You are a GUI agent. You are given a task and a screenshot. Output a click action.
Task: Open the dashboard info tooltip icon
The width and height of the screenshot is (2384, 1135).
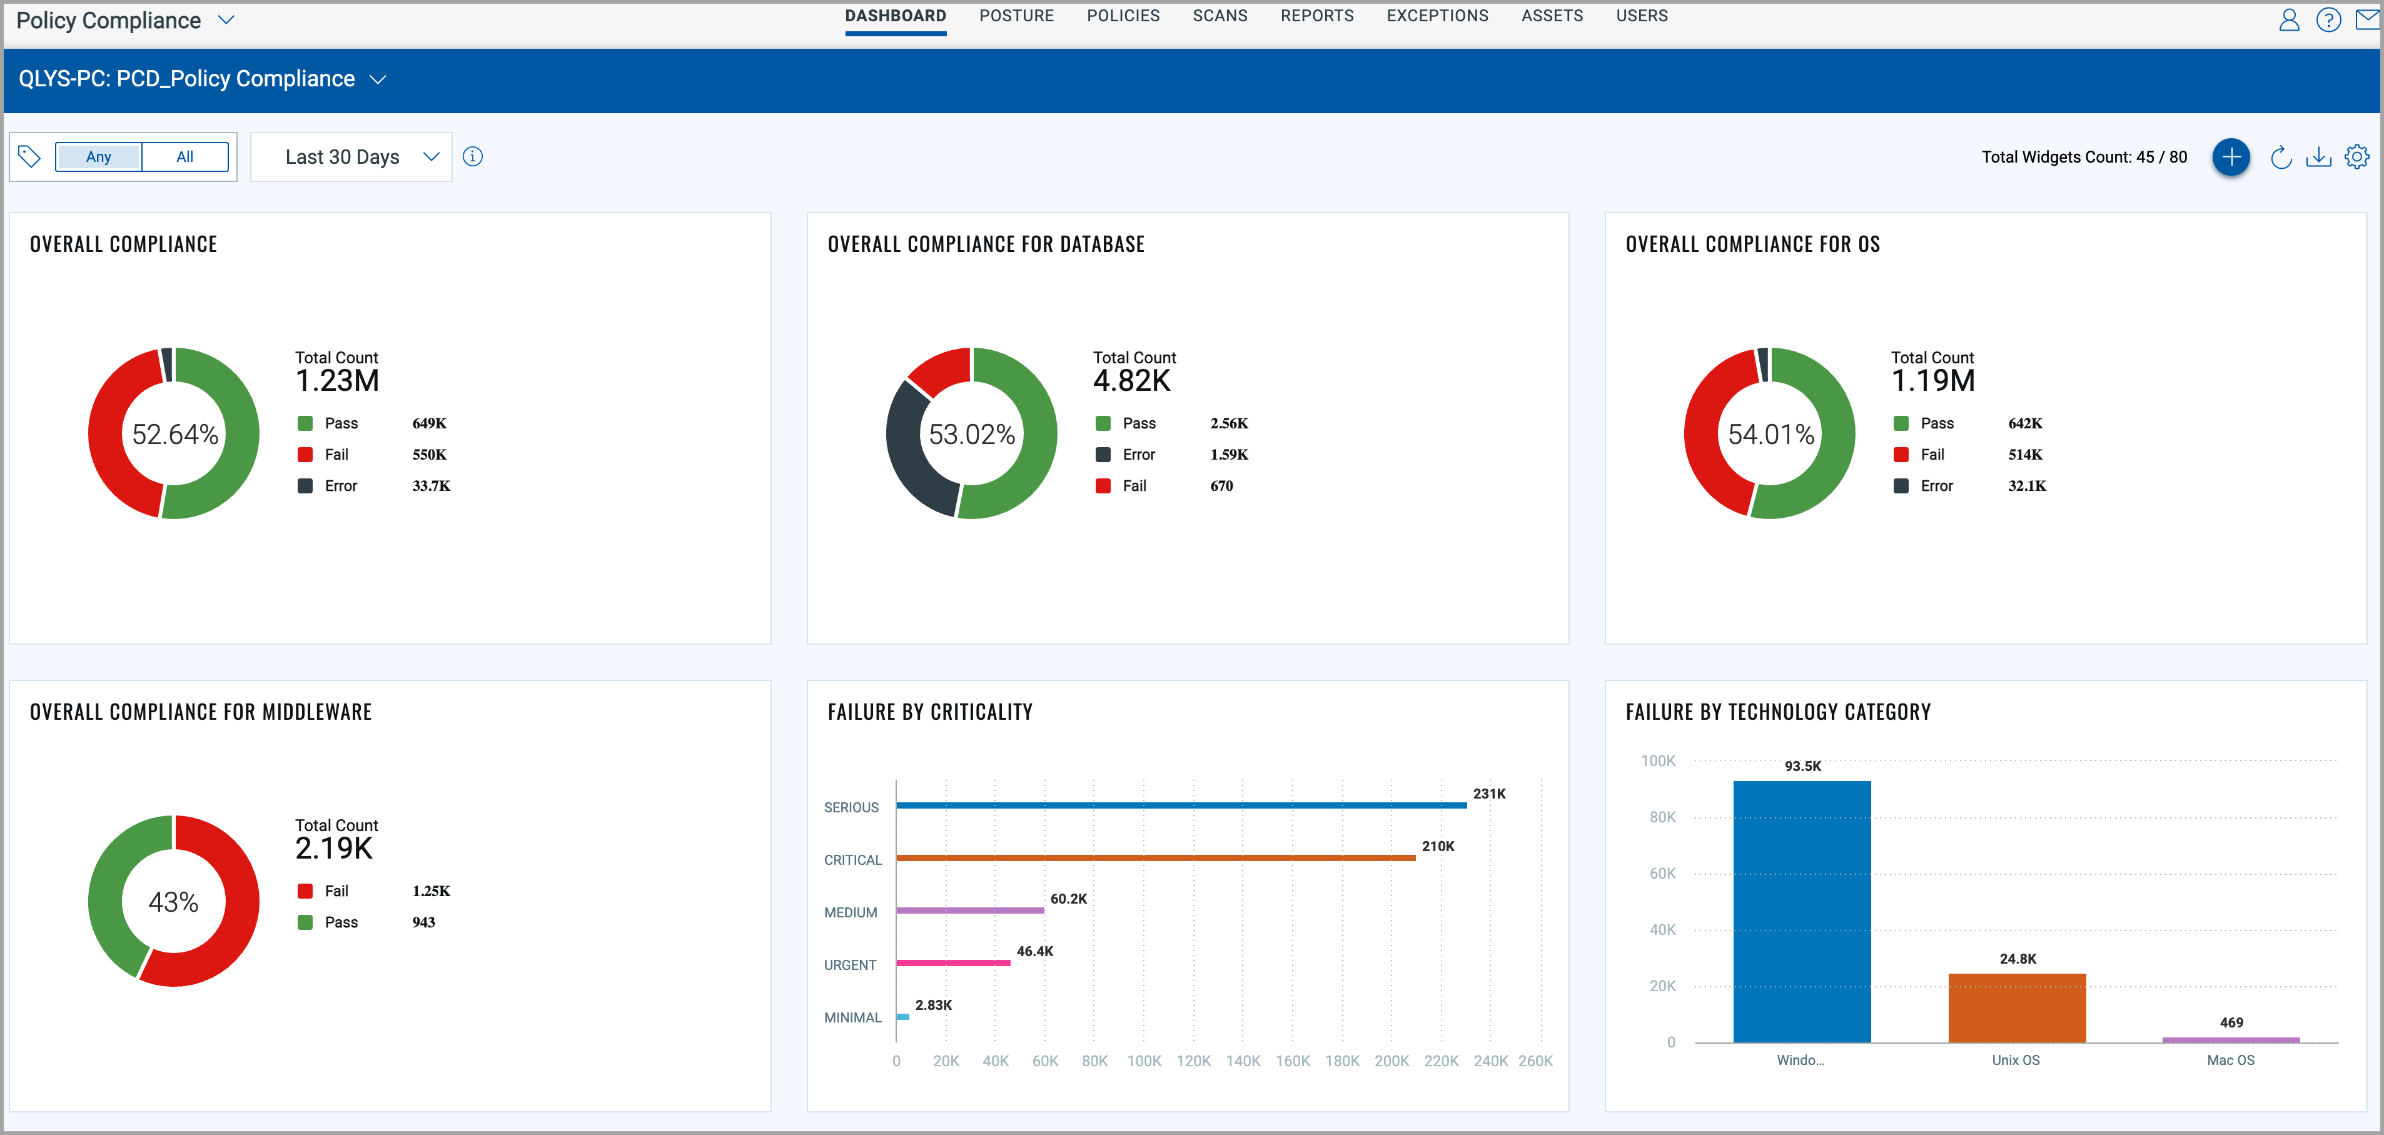tap(473, 156)
